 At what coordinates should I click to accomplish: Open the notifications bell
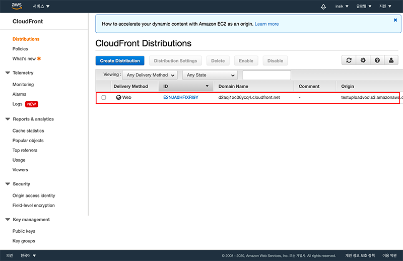(x=323, y=7)
